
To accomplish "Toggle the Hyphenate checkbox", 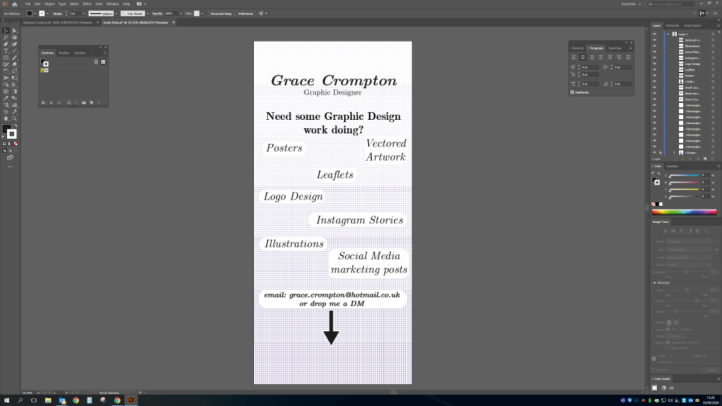I will click(x=572, y=92).
